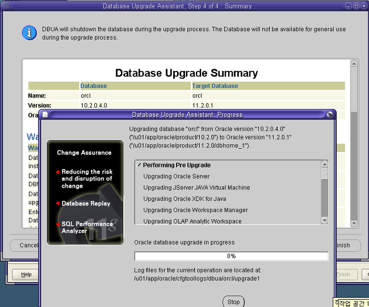Screen dimensions: 369x307
Task: Click 'Oracle database upgrade in progress' status
Action: pos(184,242)
